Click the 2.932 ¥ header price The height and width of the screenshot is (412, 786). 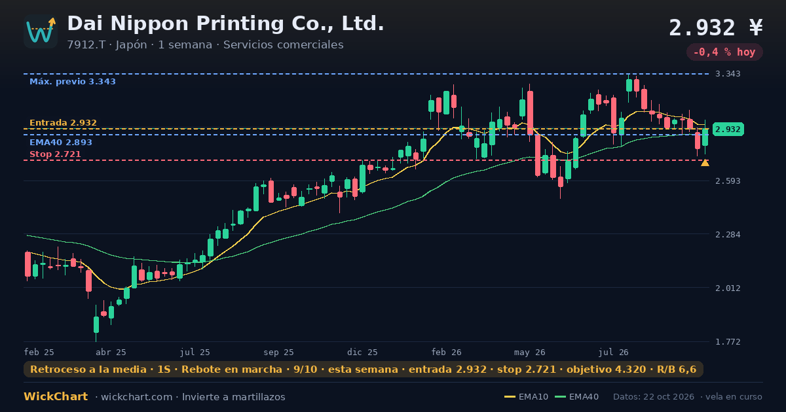(x=716, y=27)
